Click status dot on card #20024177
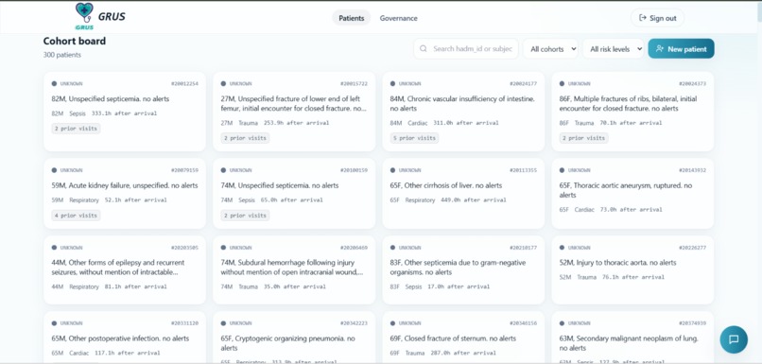Screen dimensions: 762x364 [x=392, y=83]
